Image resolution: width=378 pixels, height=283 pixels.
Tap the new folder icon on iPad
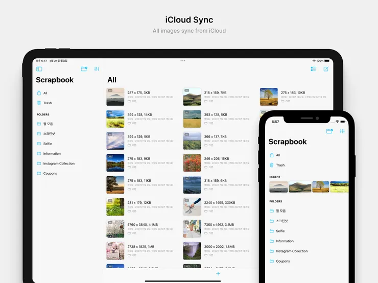click(x=84, y=69)
